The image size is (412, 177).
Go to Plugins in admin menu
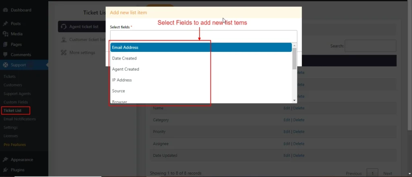(x=18, y=170)
